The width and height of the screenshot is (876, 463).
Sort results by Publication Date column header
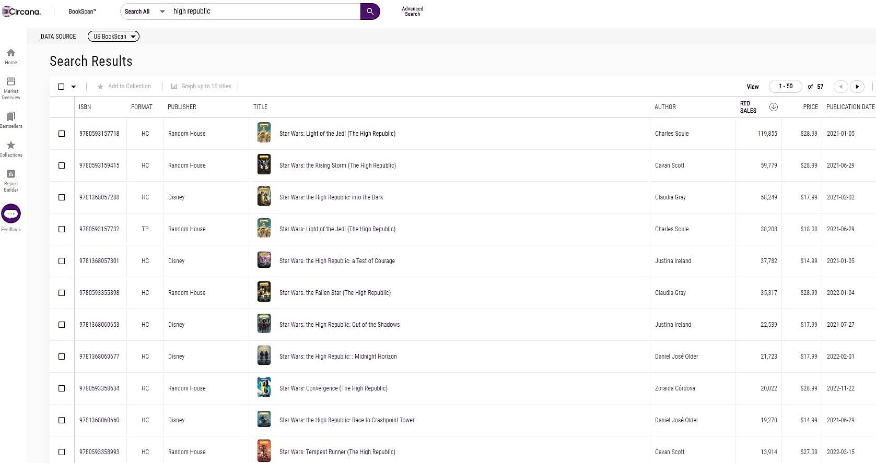(x=850, y=107)
